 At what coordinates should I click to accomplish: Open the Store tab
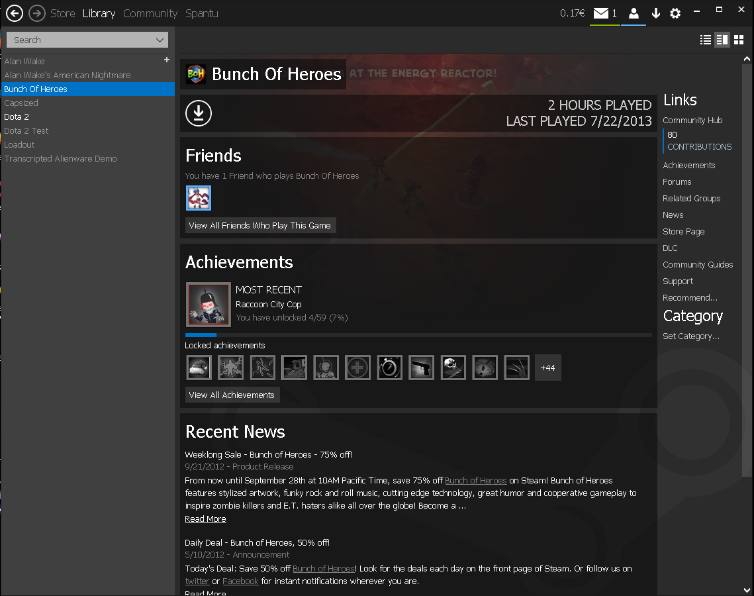pyautogui.click(x=62, y=13)
